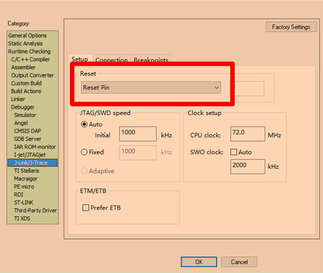Switch to the Connection tab
This screenshot has width=323, height=273.
[x=112, y=60]
